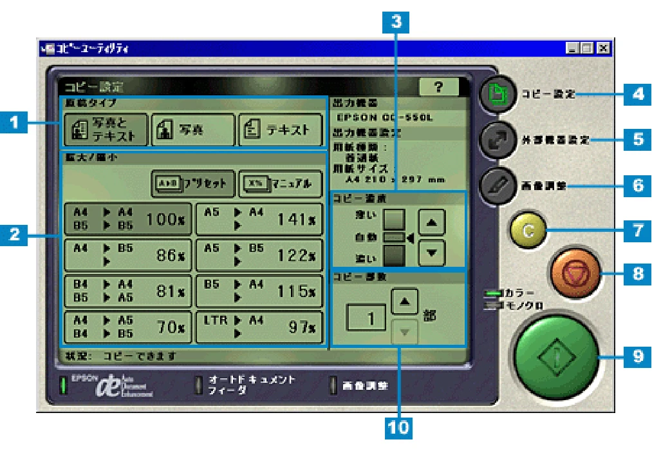Close the コピーユーティリティ window
This screenshot has width=652, height=453.
coord(603,48)
